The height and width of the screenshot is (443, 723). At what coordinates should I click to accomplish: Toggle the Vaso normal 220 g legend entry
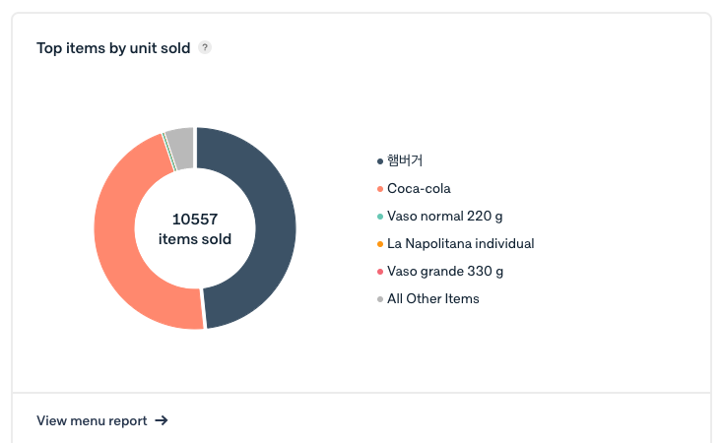[440, 217]
